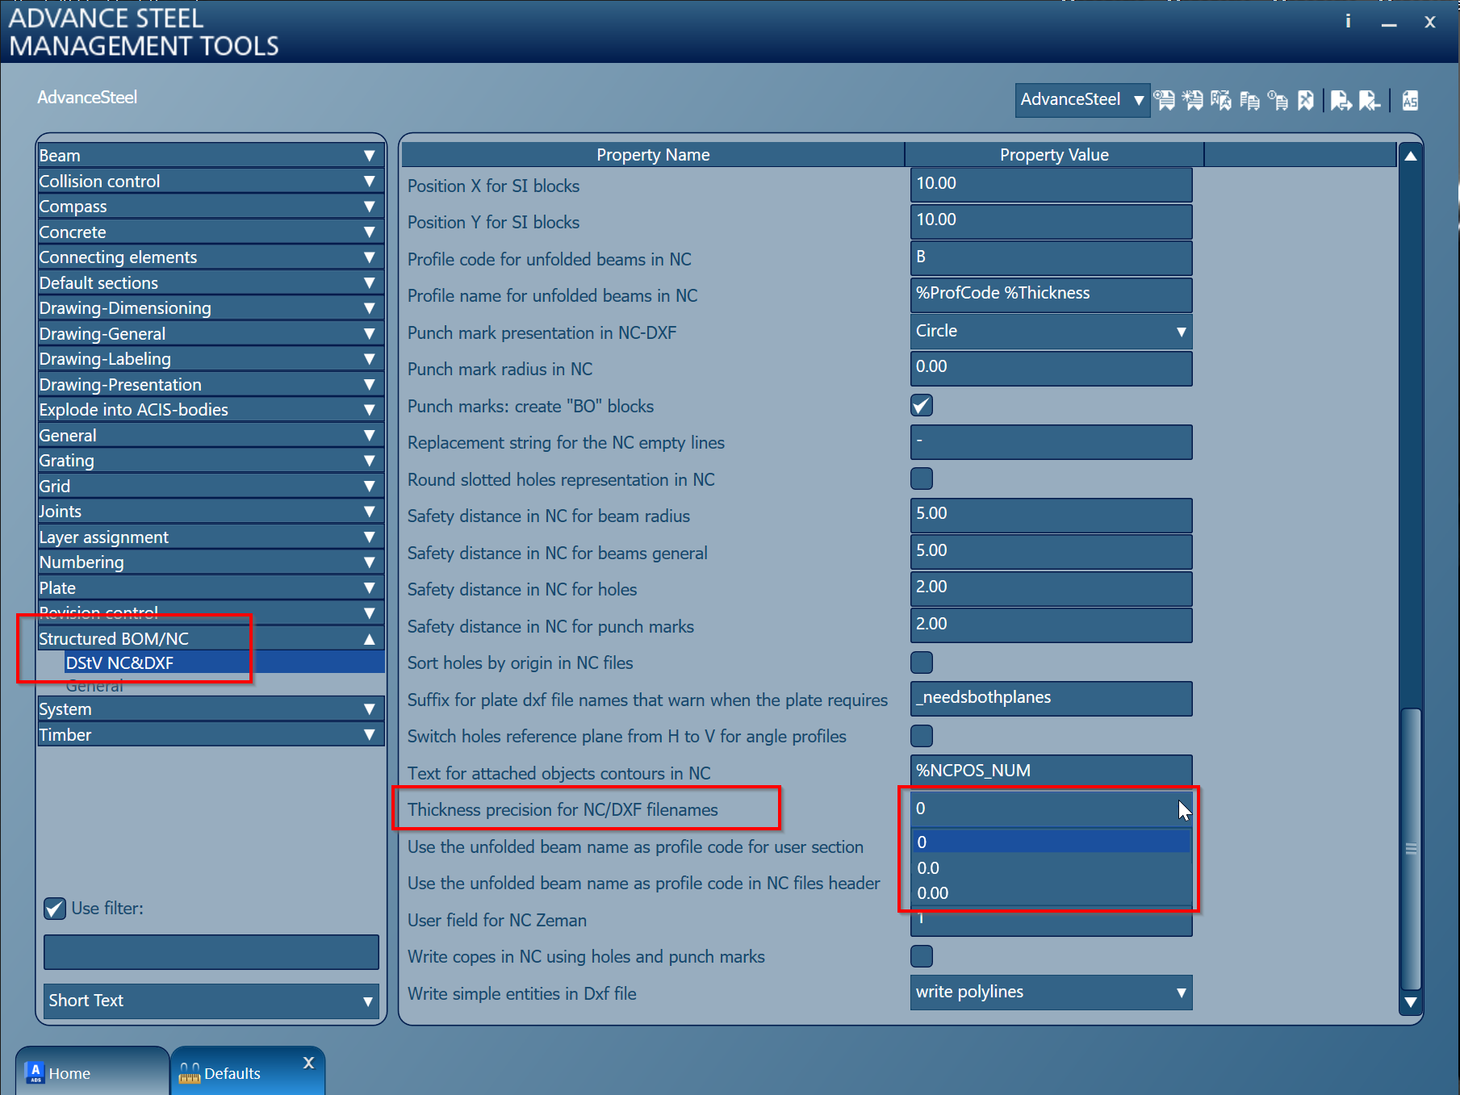Expand the Grating category
The width and height of the screenshot is (1460, 1095).
[210, 460]
